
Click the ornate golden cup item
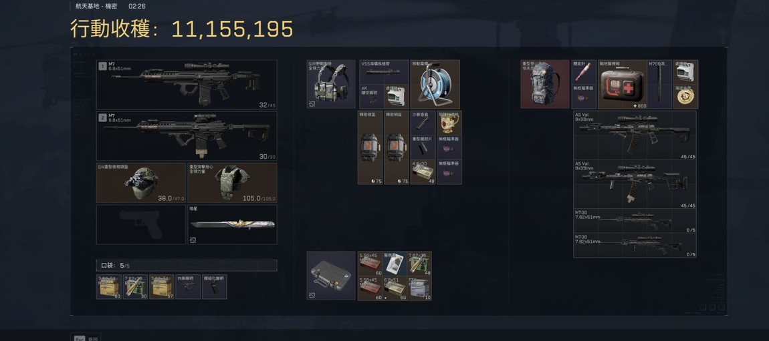tap(449, 123)
